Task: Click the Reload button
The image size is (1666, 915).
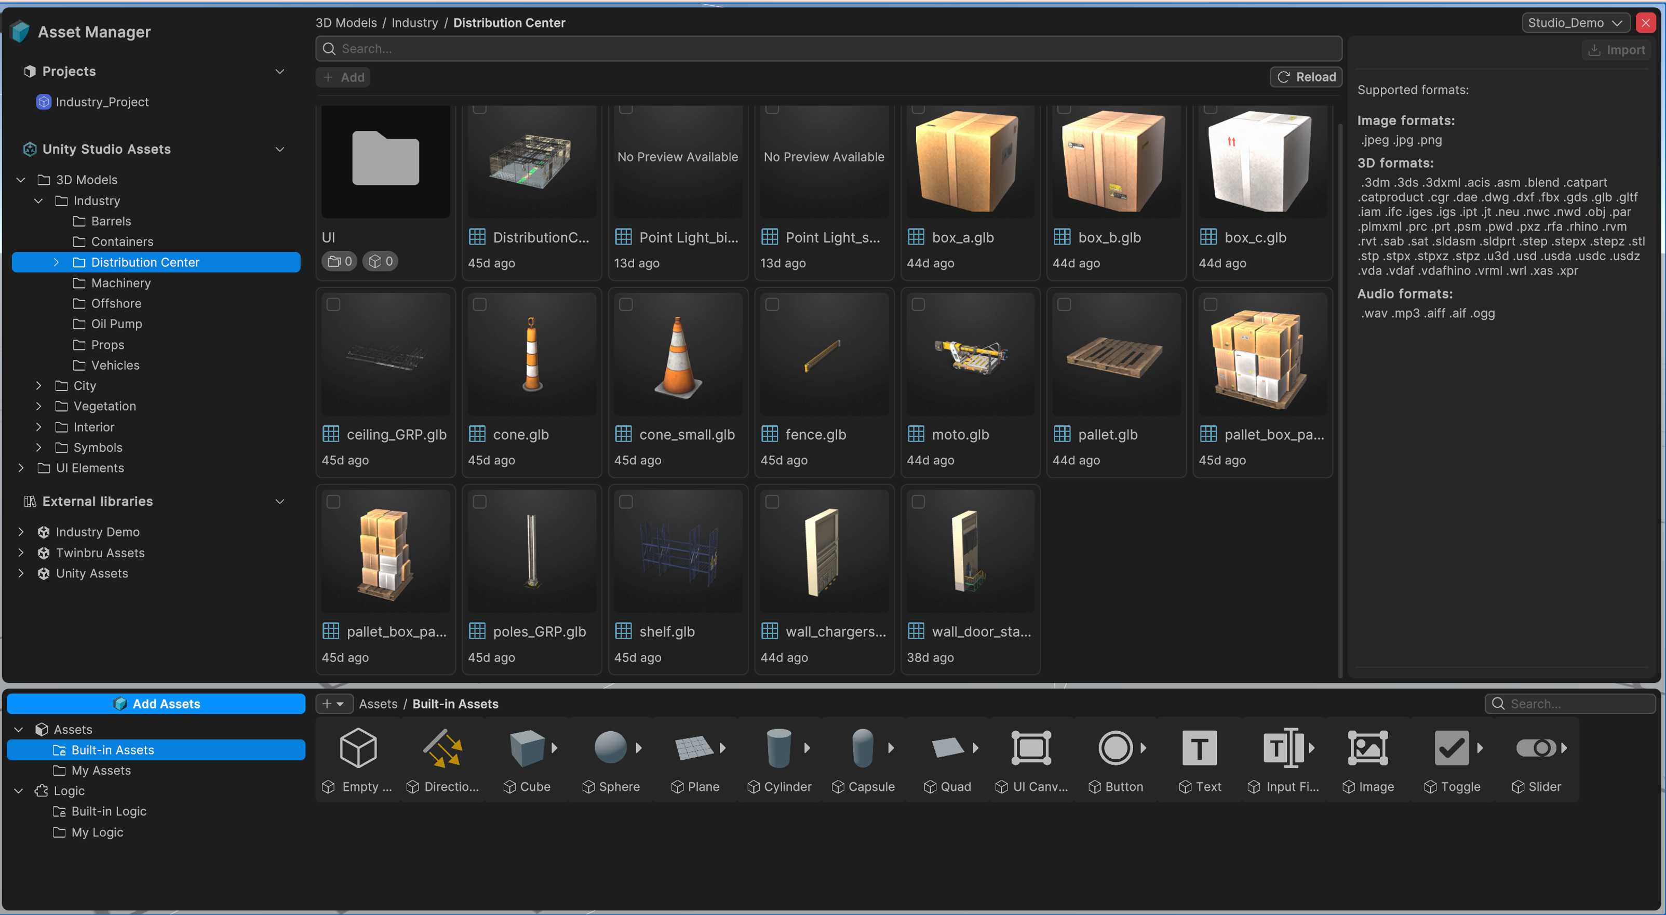Action: (x=1305, y=77)
